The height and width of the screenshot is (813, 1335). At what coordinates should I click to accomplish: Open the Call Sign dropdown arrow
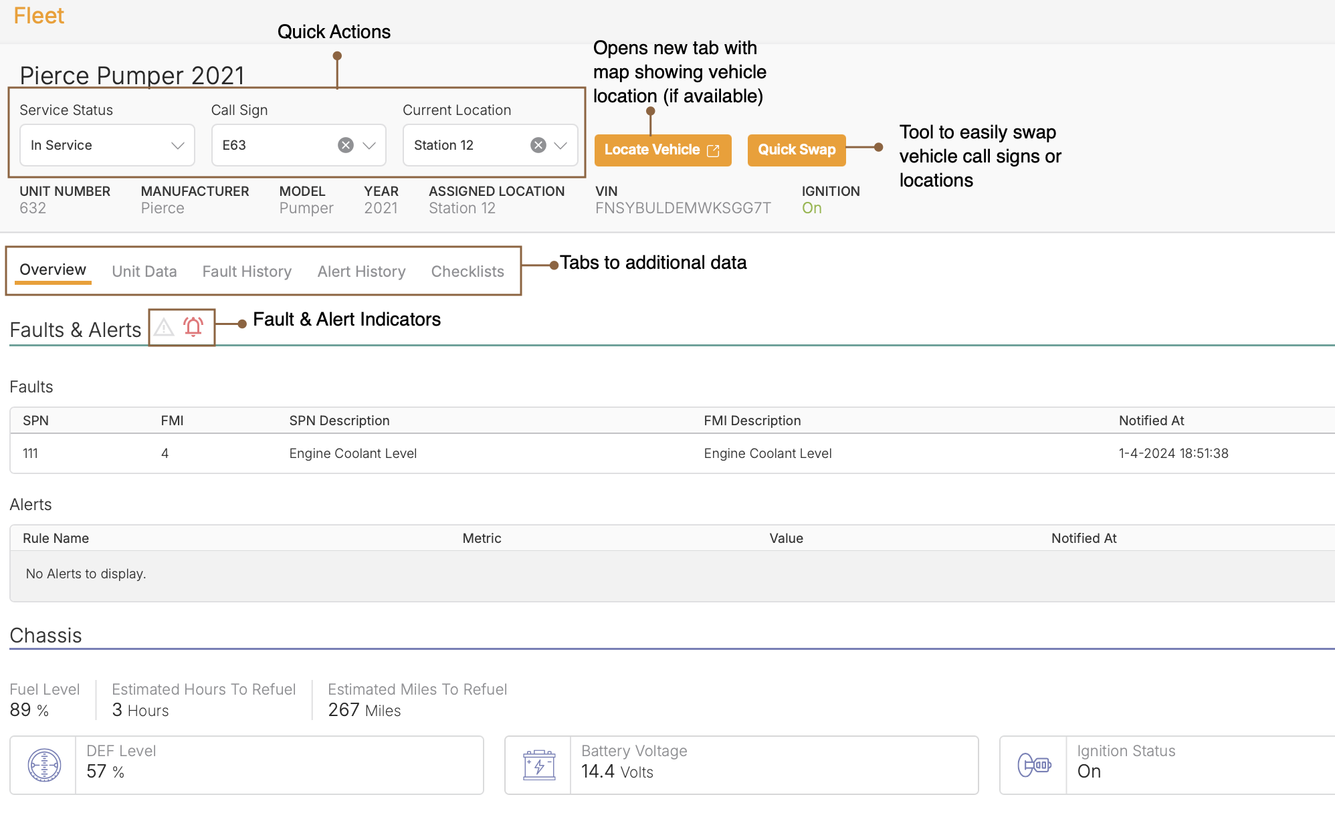click(x=369, y=145)
